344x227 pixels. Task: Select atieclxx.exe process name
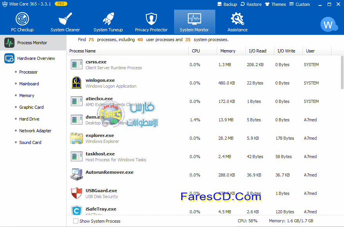(99, 99)
